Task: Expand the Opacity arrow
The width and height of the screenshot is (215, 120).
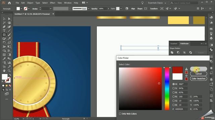Action: [x=108, y=9]
